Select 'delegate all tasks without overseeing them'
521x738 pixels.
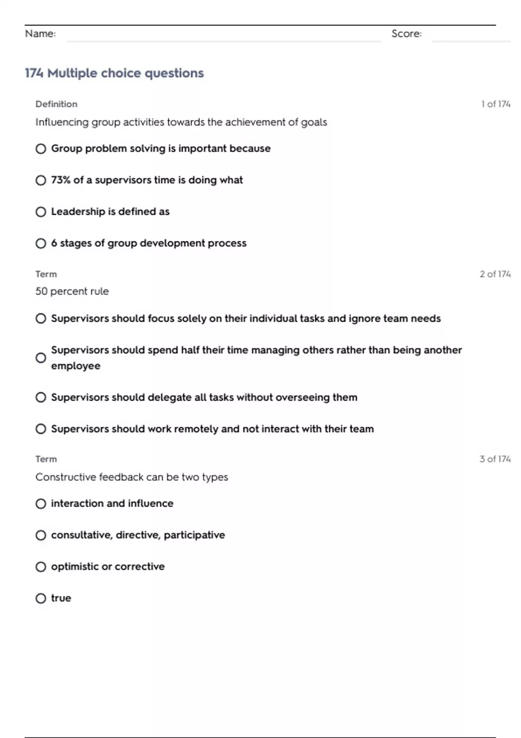click(x=41, y=398)
